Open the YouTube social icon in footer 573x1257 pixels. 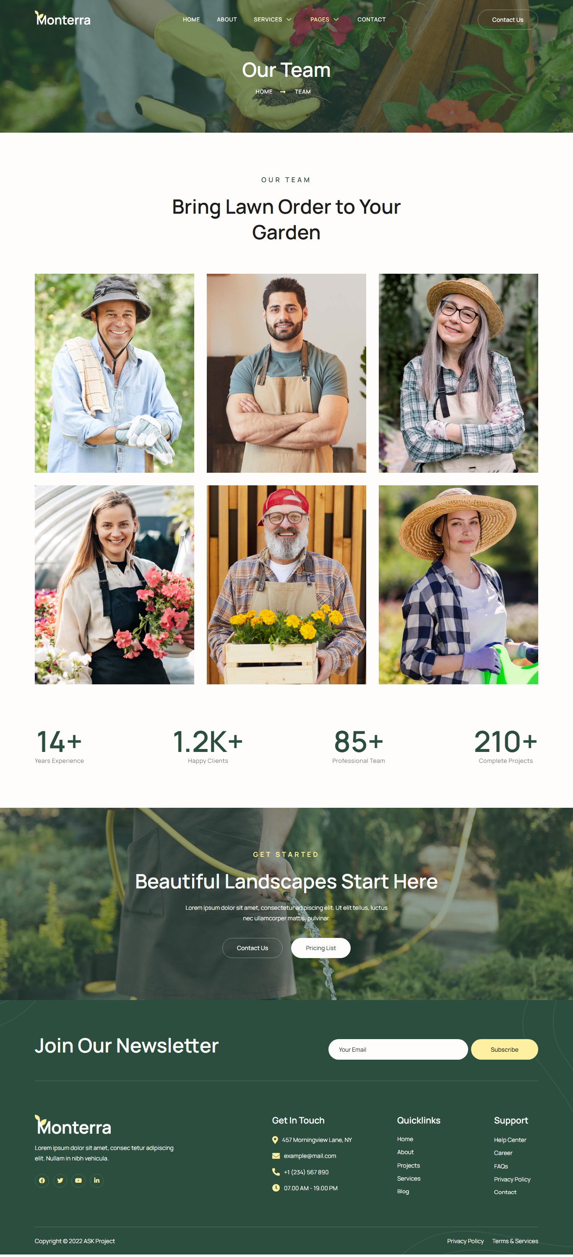[x=78, y=1181]
